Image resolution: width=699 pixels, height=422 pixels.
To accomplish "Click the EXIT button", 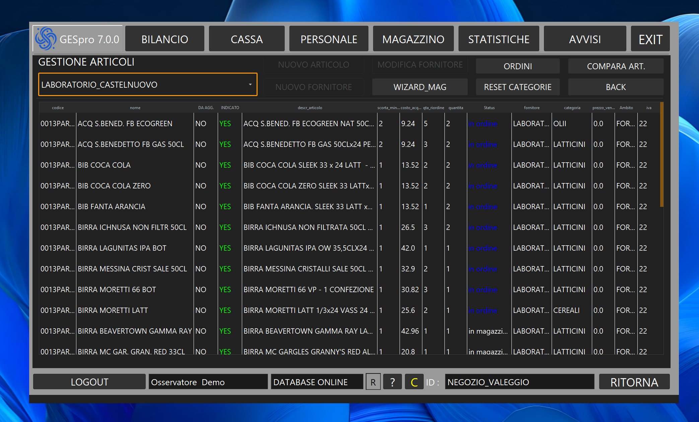I will coord(650,39).
